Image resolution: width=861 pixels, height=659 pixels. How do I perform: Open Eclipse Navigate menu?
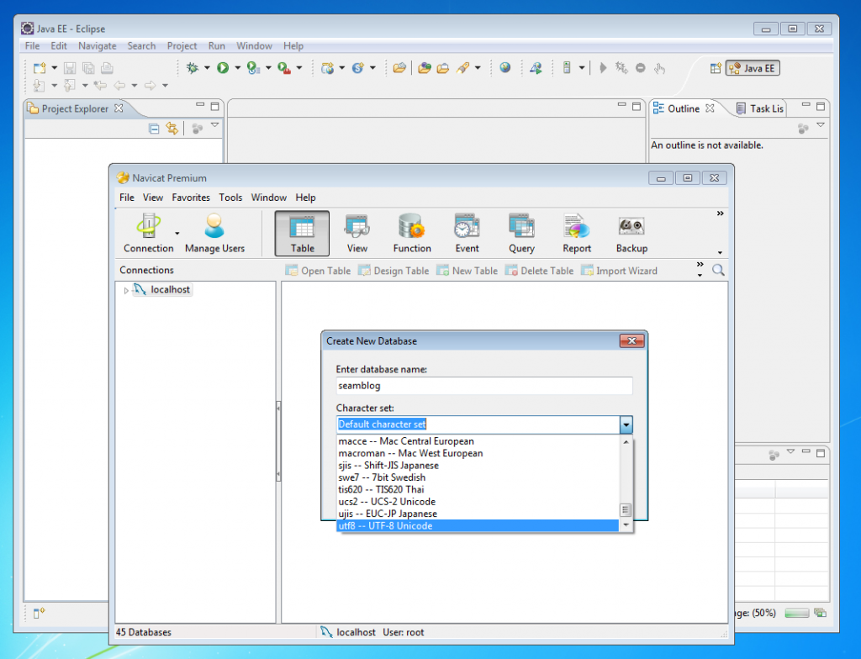click(x=98, y=46)
